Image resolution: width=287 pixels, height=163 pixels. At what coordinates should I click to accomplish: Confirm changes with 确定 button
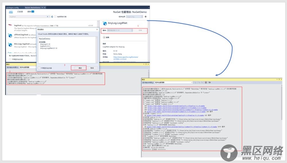coord(80,68)
